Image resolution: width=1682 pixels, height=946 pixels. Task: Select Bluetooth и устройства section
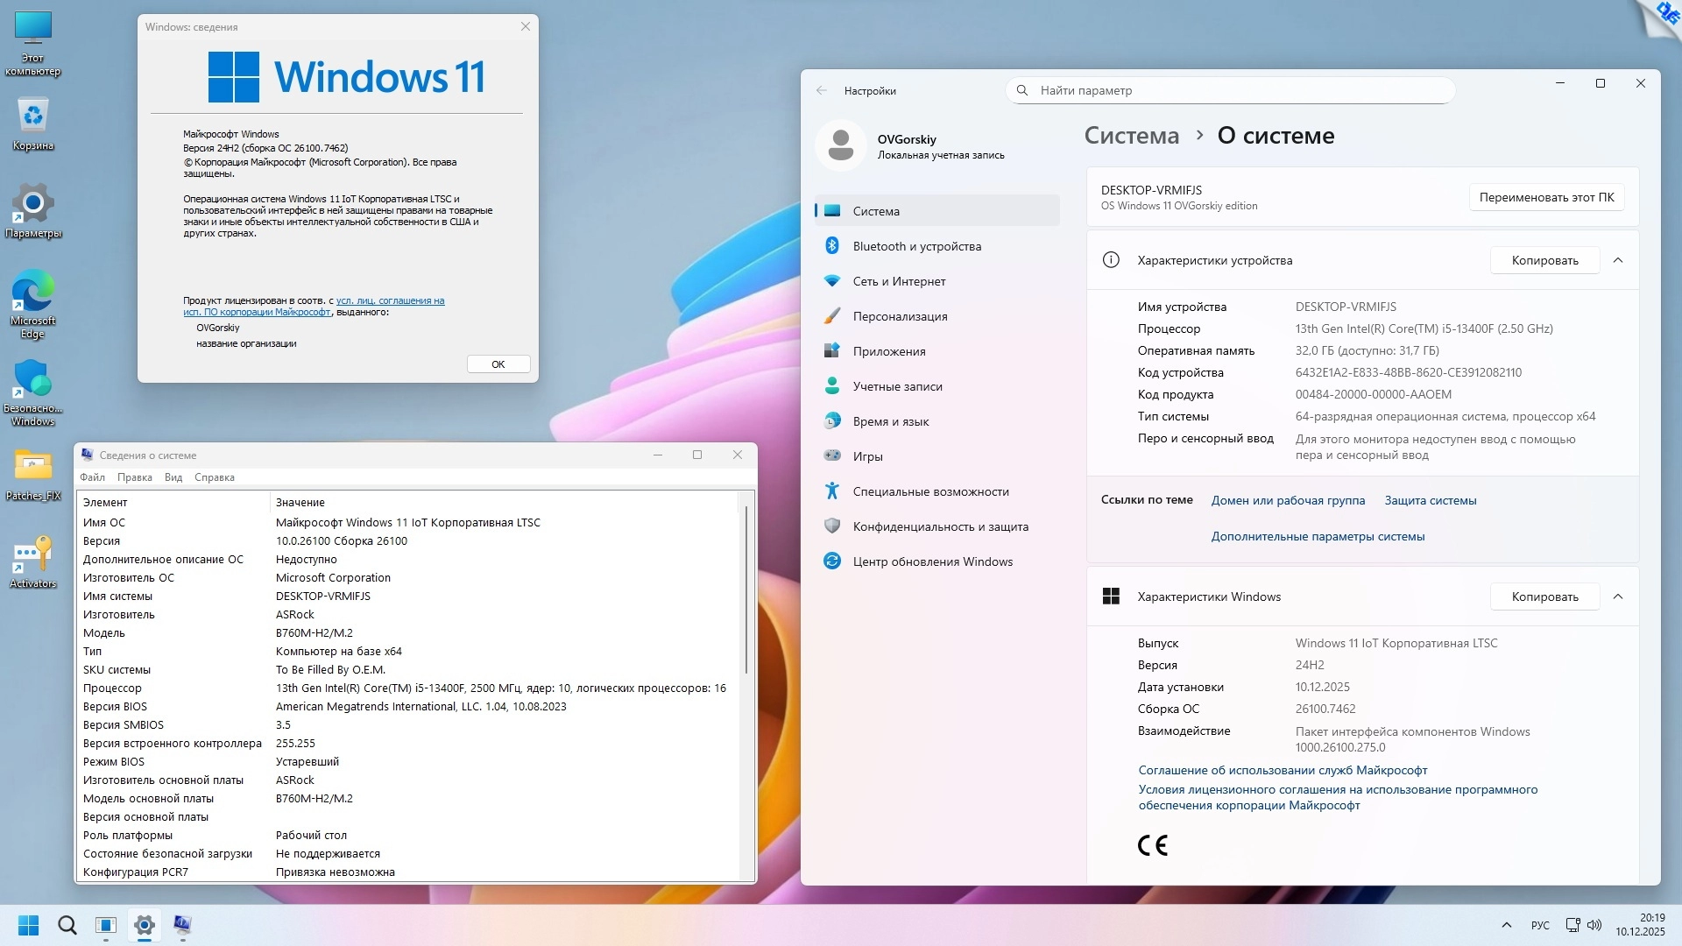916,246
